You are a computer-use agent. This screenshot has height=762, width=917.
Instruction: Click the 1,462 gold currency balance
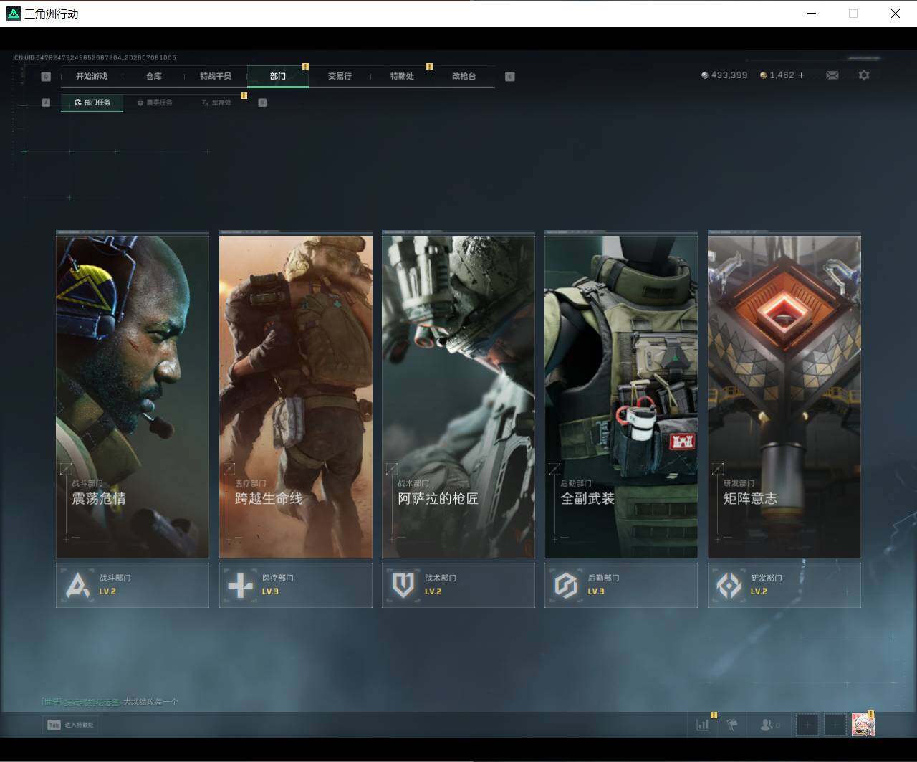tap(777, 75)
